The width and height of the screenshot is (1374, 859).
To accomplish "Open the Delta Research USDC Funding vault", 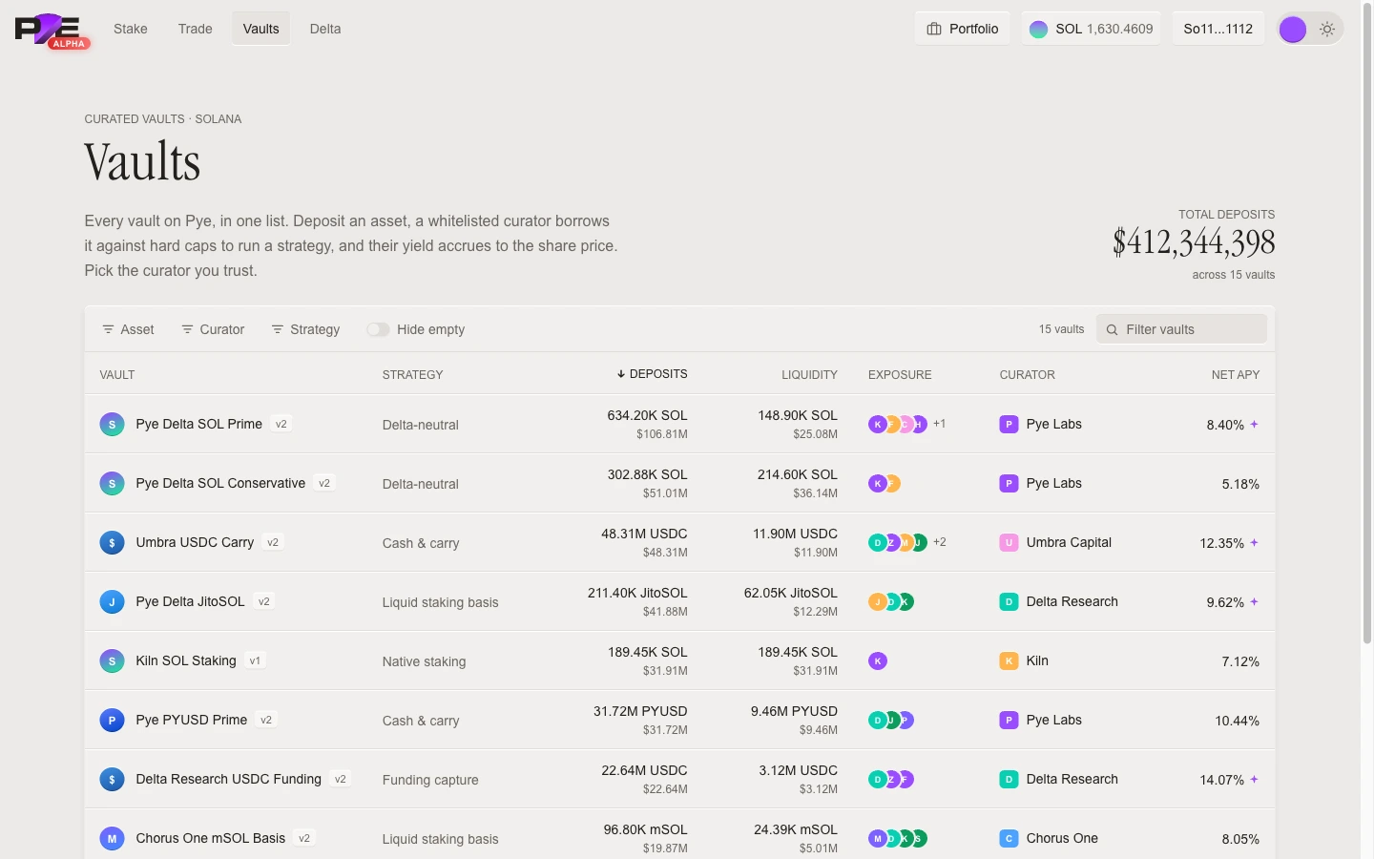I will coord(229,780).
